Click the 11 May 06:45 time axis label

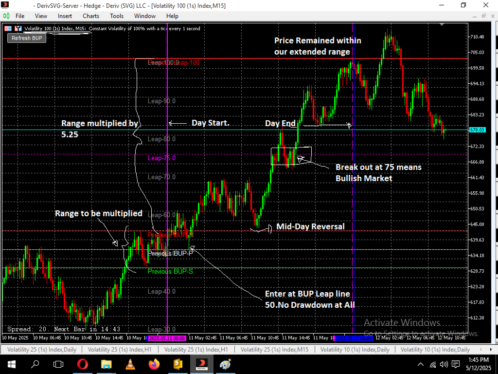pyautogui.click(x=233, y=338)
